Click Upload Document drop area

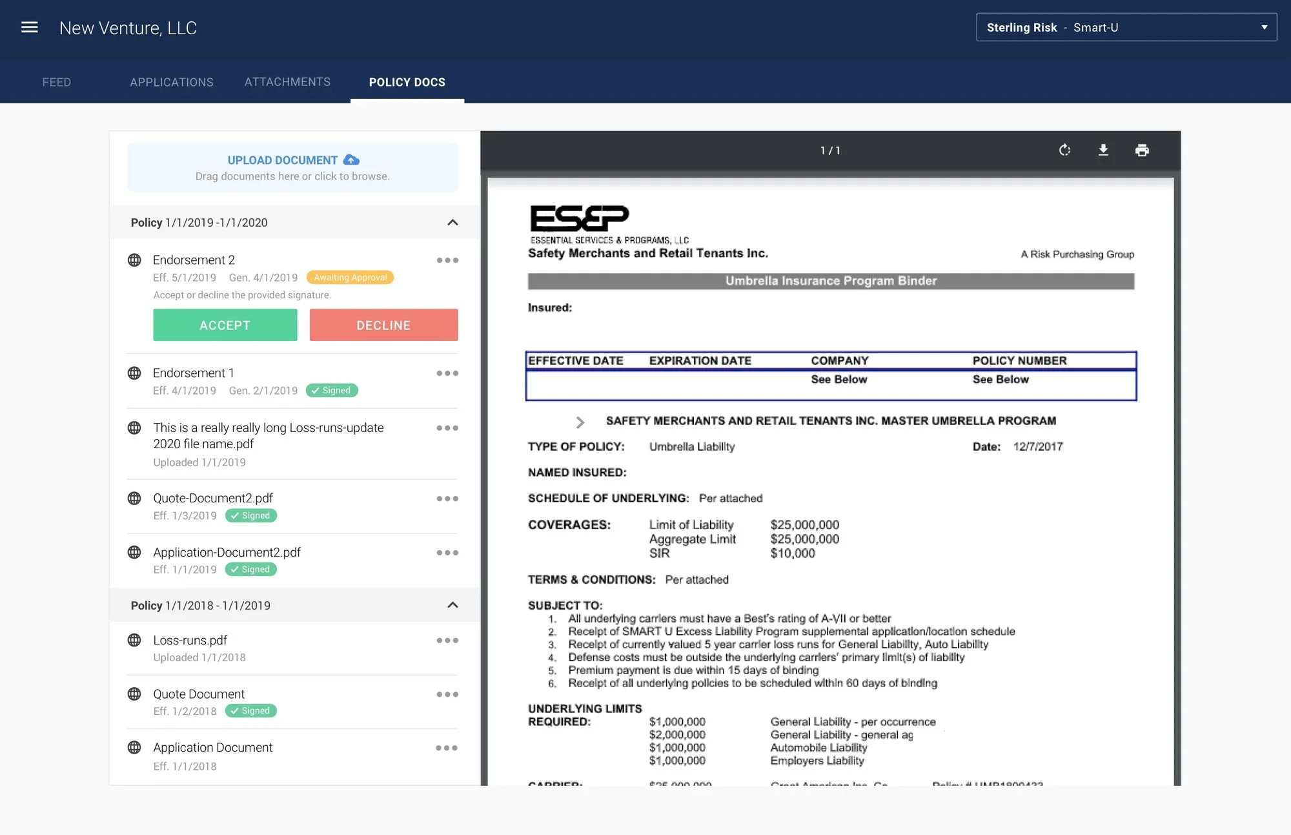tap(292, 167)
